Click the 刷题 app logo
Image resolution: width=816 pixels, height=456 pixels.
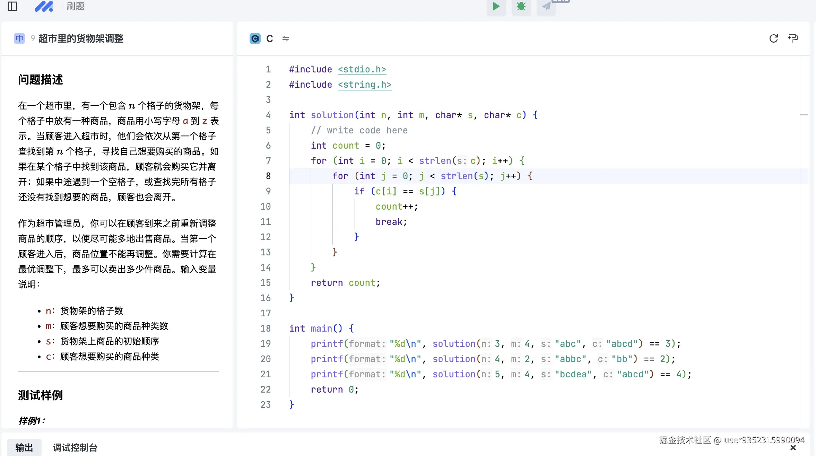[x=44, y=6]
